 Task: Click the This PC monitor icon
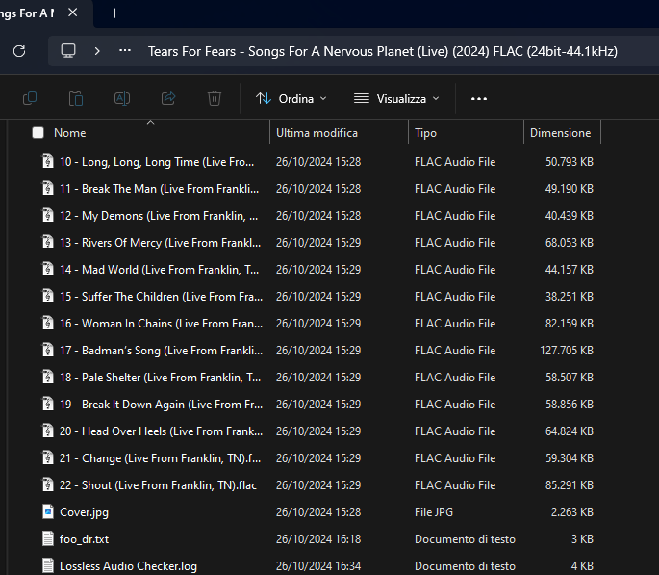[68, 51]
